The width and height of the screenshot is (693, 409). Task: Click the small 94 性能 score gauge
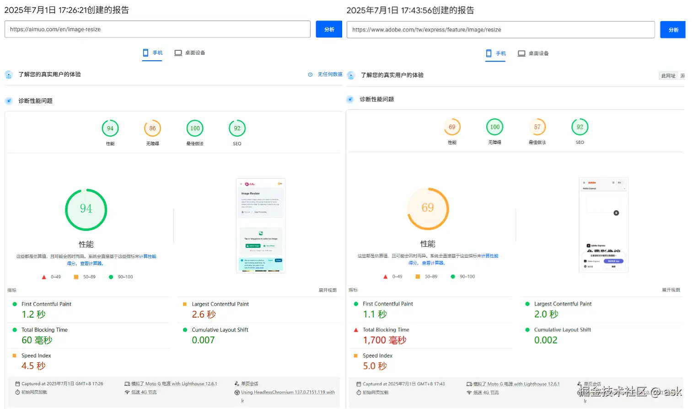coord(110,128)
